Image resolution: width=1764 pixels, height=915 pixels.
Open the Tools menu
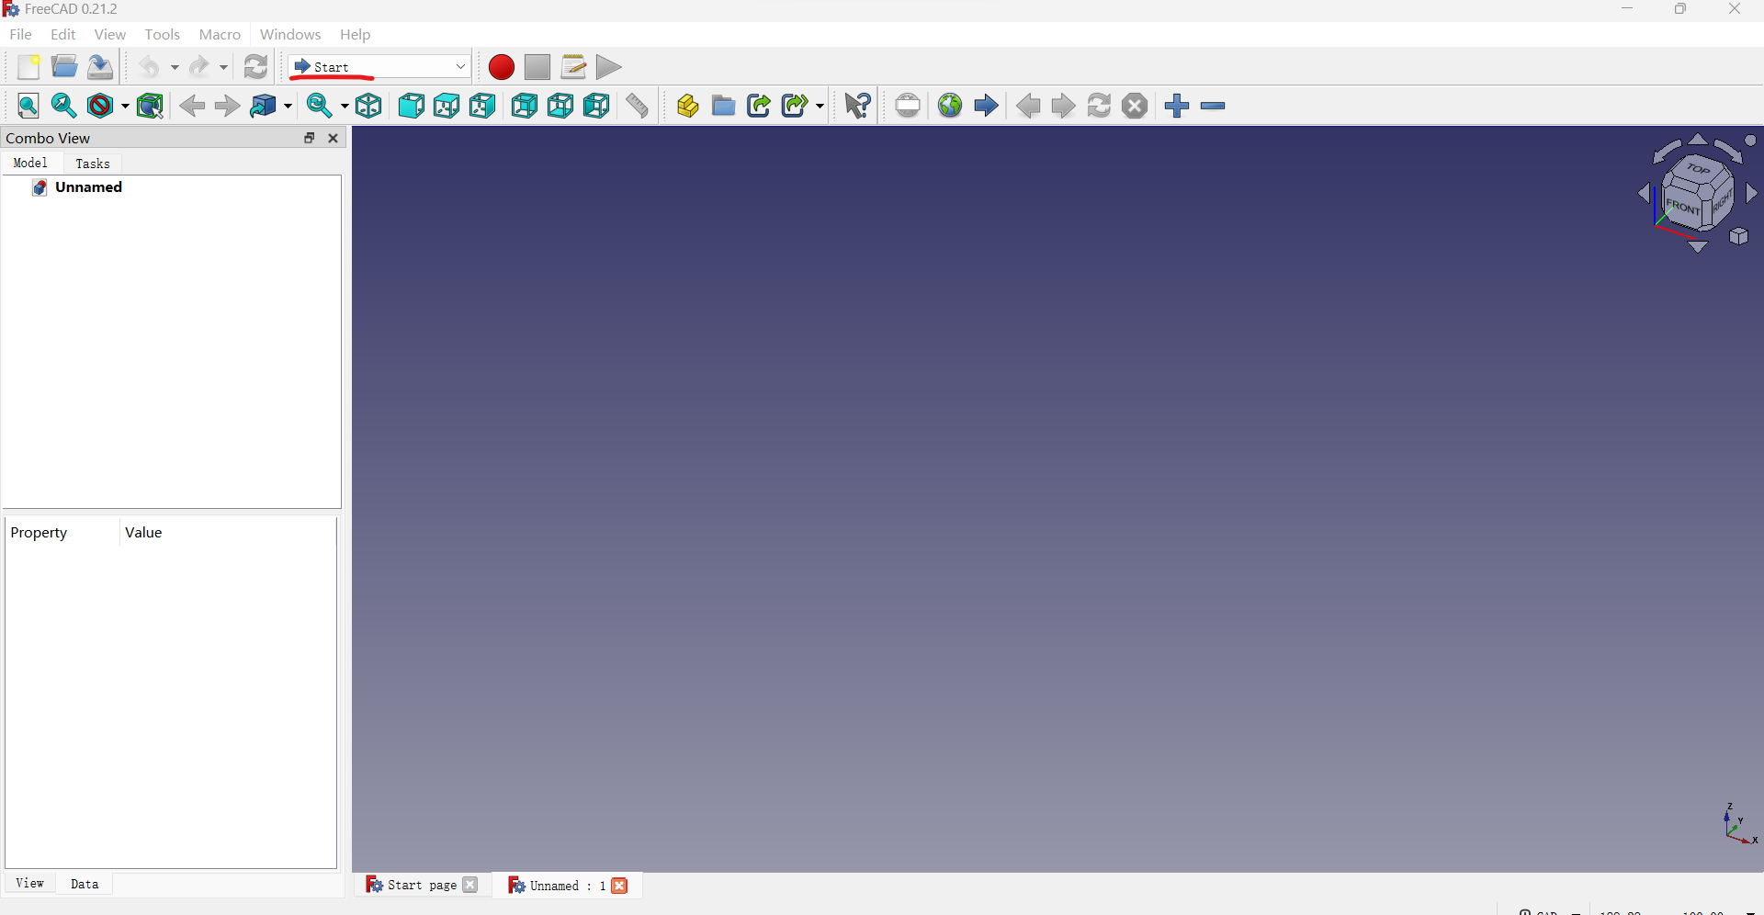point(163,34)
